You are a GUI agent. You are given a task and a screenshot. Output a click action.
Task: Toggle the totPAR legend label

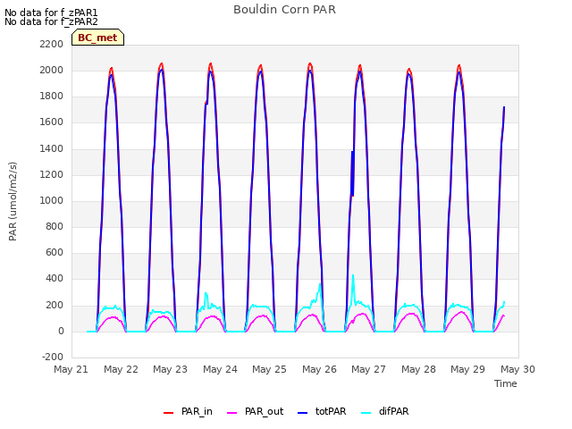[x=331, y=411]
